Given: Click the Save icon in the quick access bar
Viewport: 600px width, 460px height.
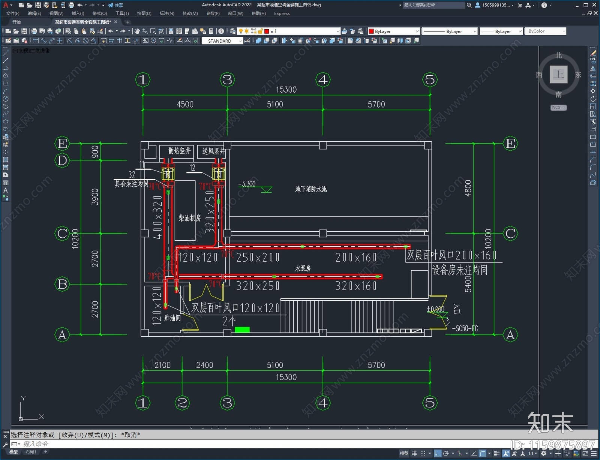Looking at the screenshot, I should 38,5.
